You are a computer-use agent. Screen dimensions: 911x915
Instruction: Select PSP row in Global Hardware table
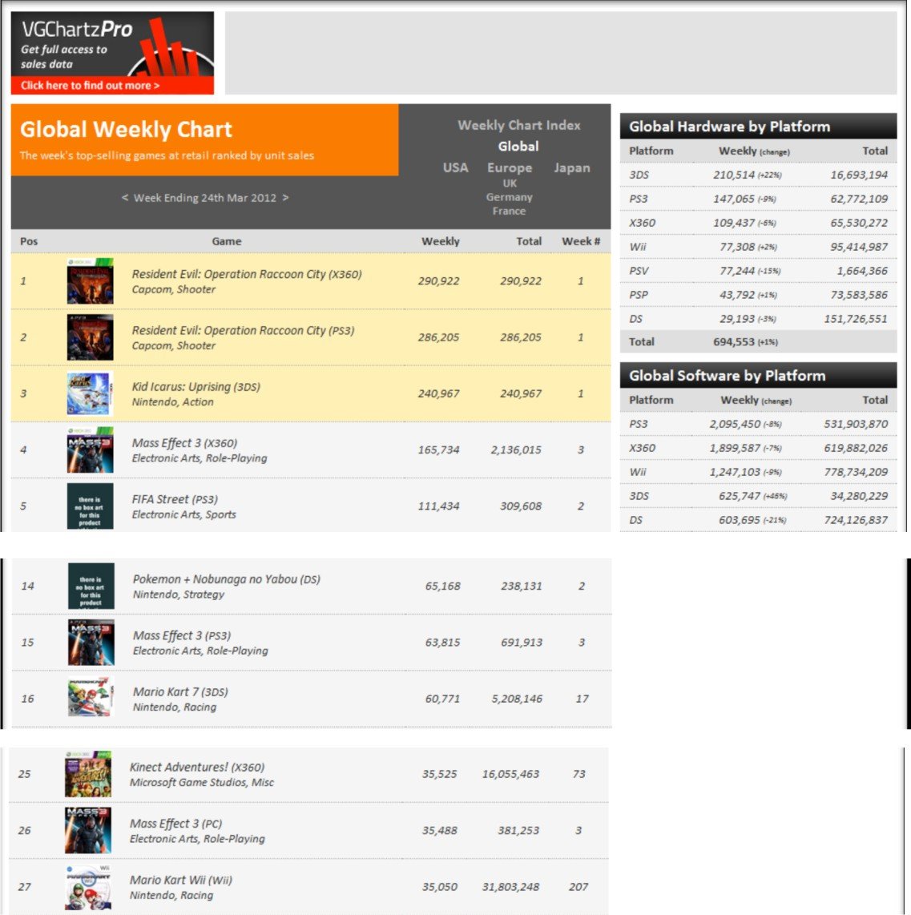pos(758,295)
